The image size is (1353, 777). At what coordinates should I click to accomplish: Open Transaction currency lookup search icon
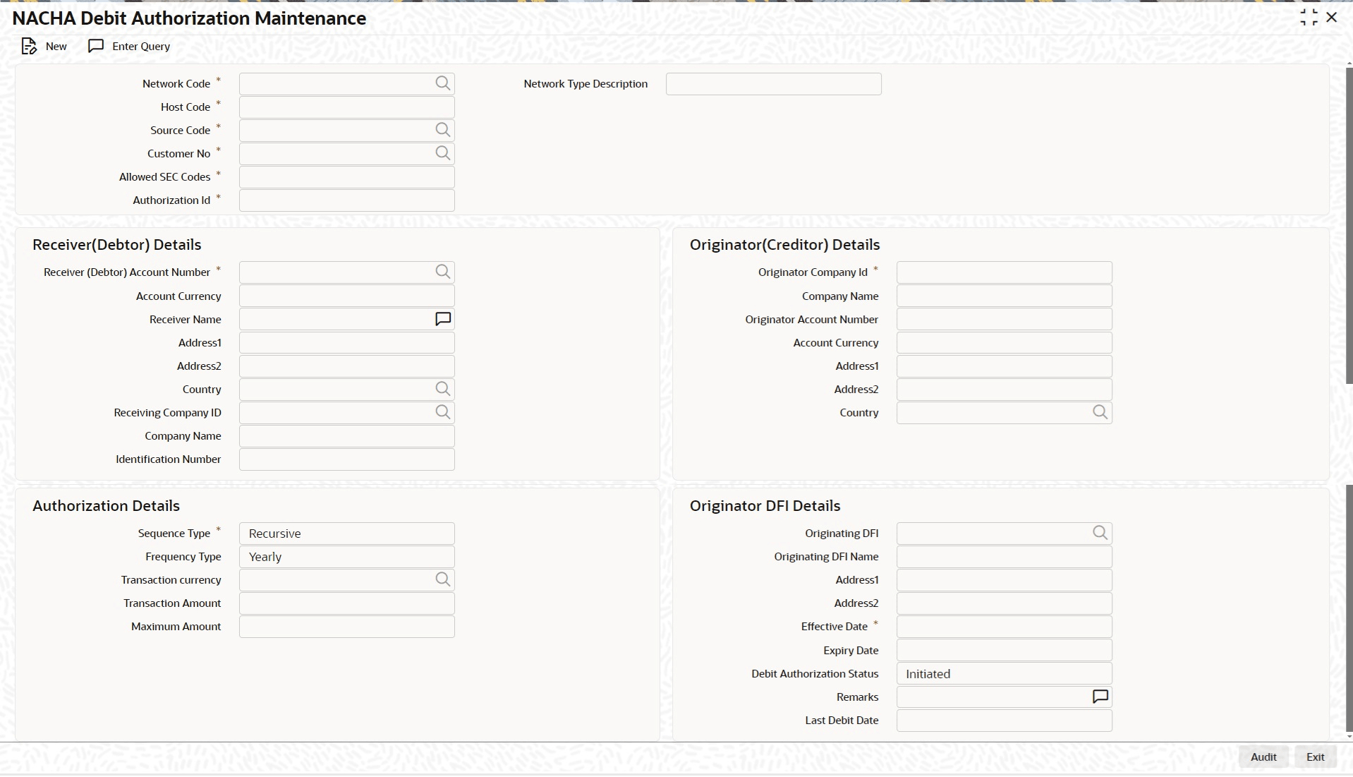443,579
